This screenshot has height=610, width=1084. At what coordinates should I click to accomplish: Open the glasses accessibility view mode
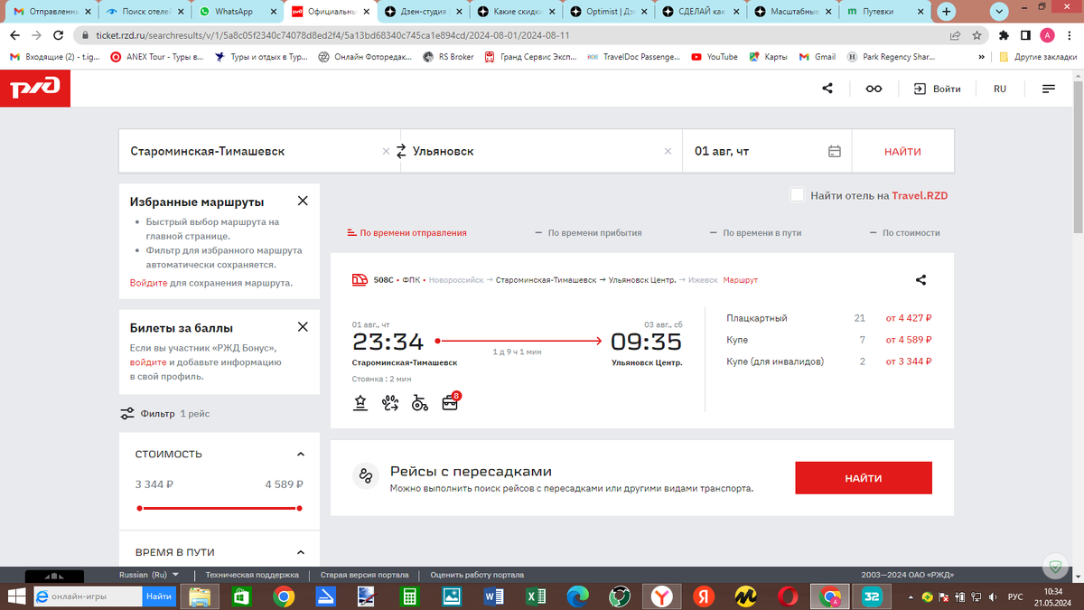pos(874,89)
